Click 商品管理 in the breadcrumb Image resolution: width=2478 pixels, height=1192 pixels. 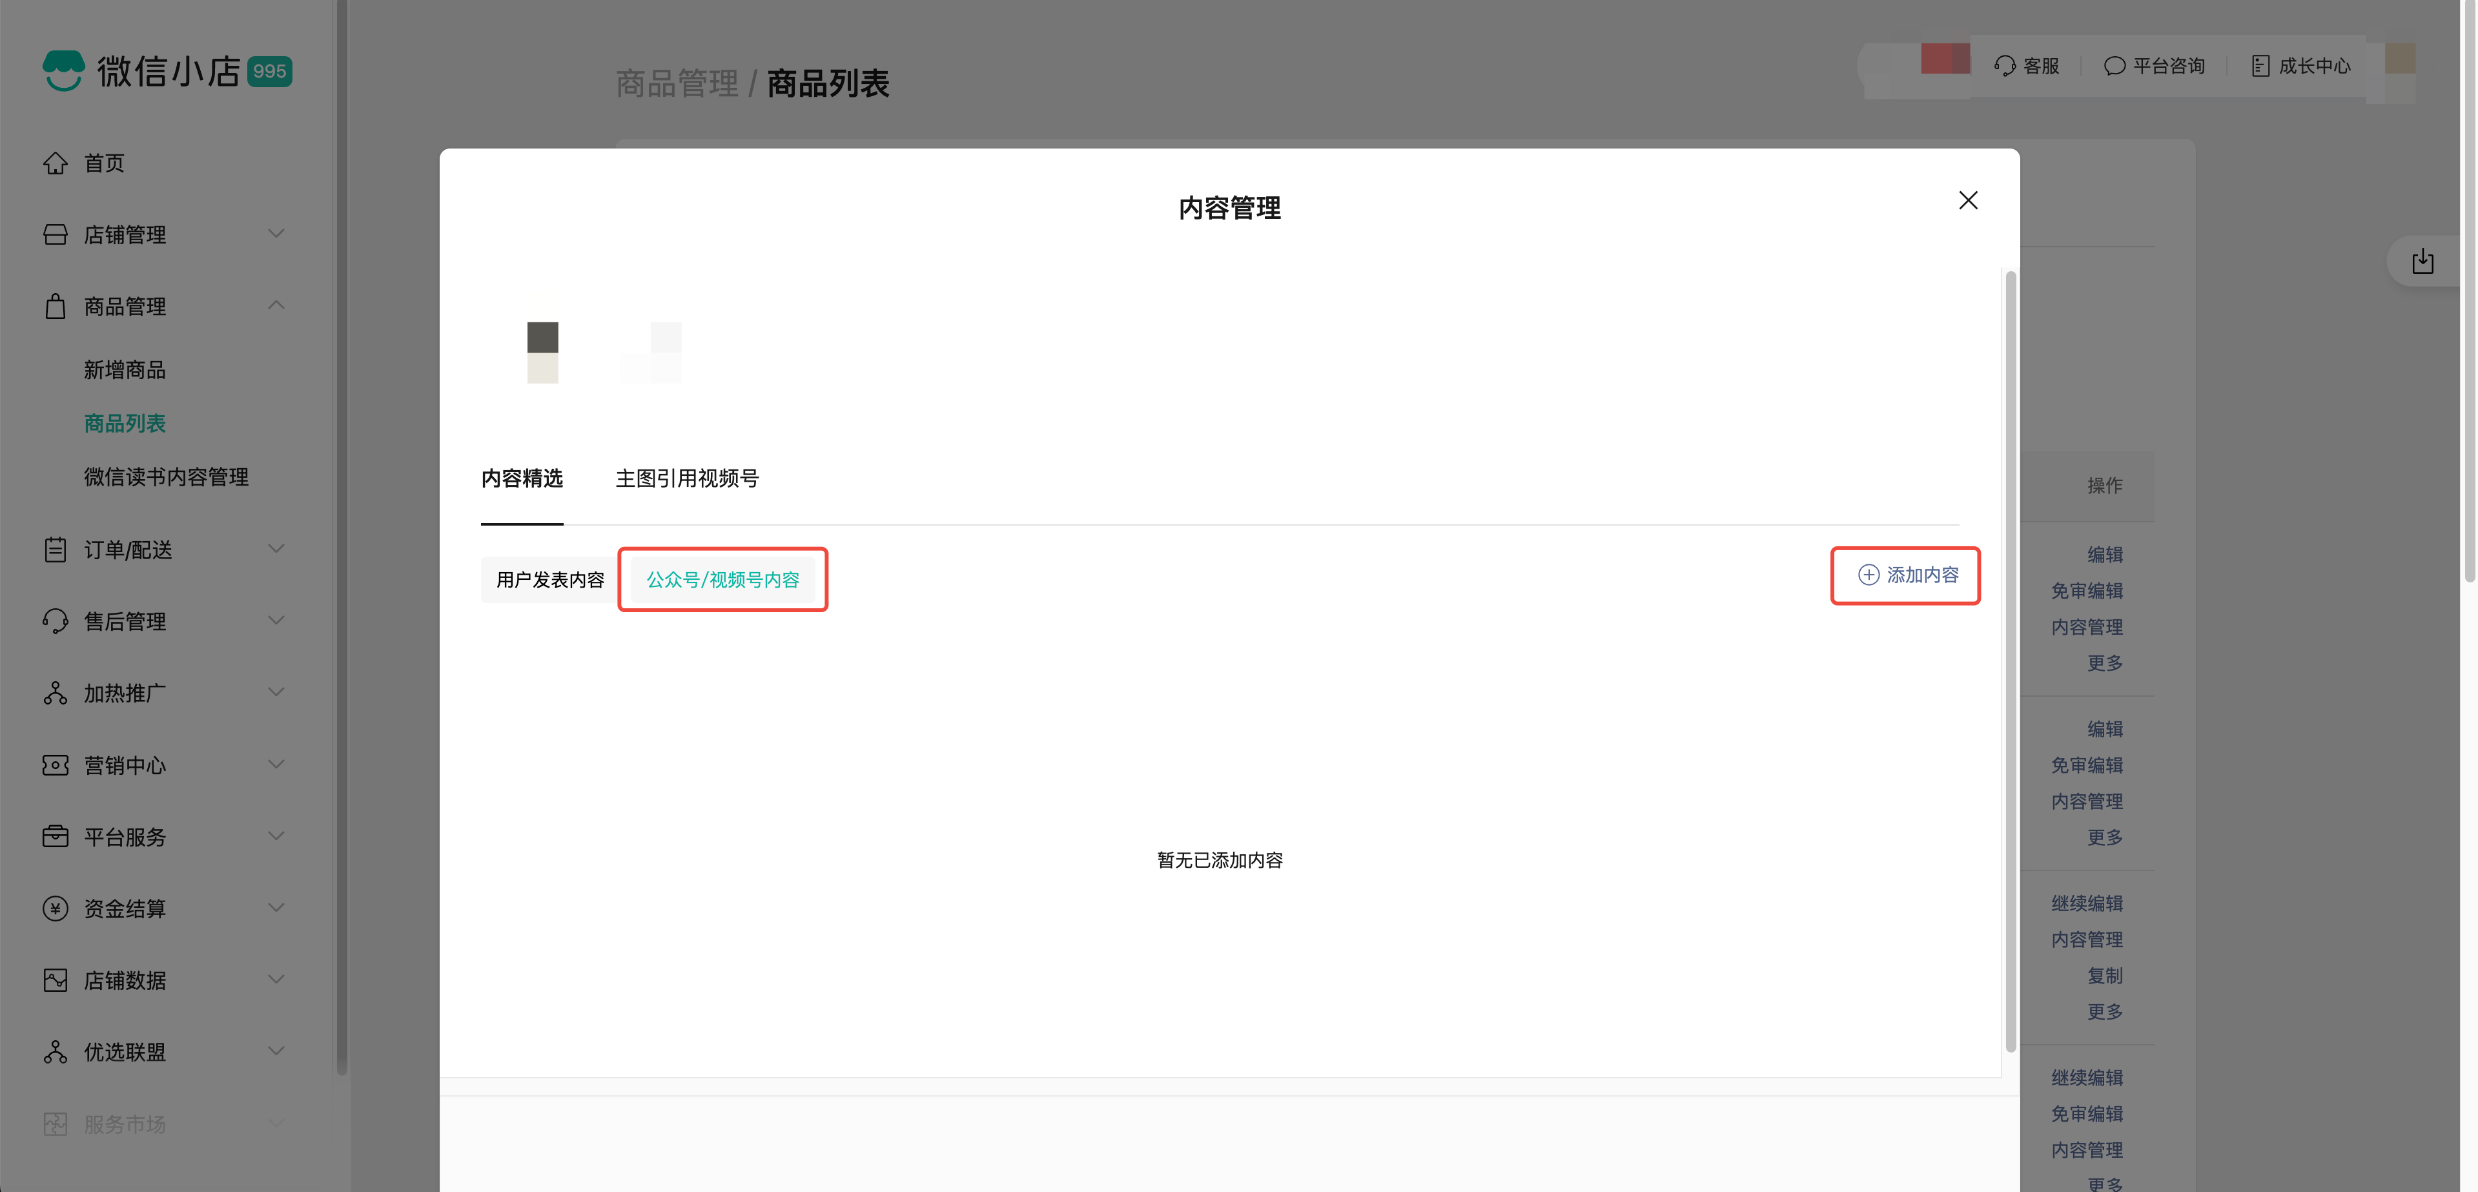[x=677, y=84]
